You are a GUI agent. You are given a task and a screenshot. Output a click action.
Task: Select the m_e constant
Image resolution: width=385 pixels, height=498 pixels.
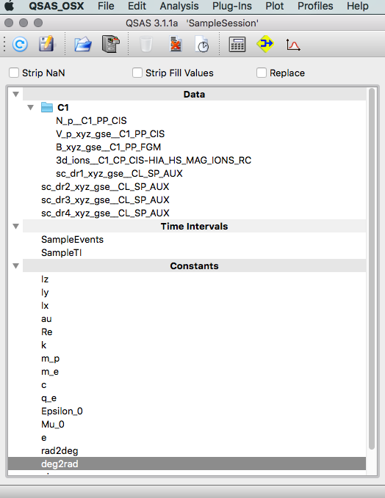tap(50, 372)
